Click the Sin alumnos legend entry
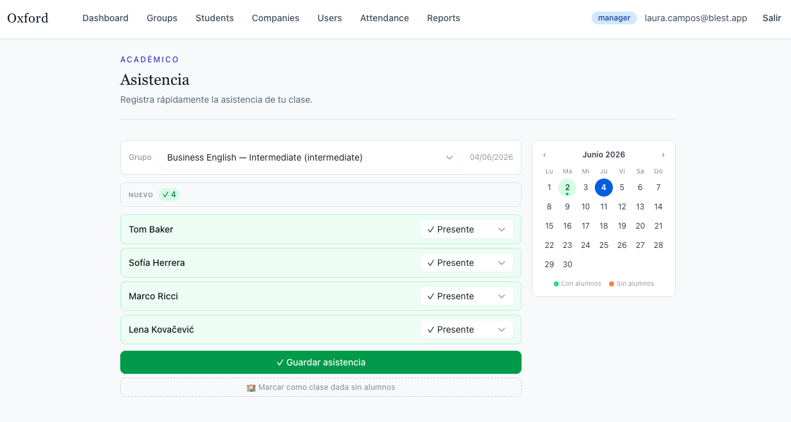 click(632, 284)
